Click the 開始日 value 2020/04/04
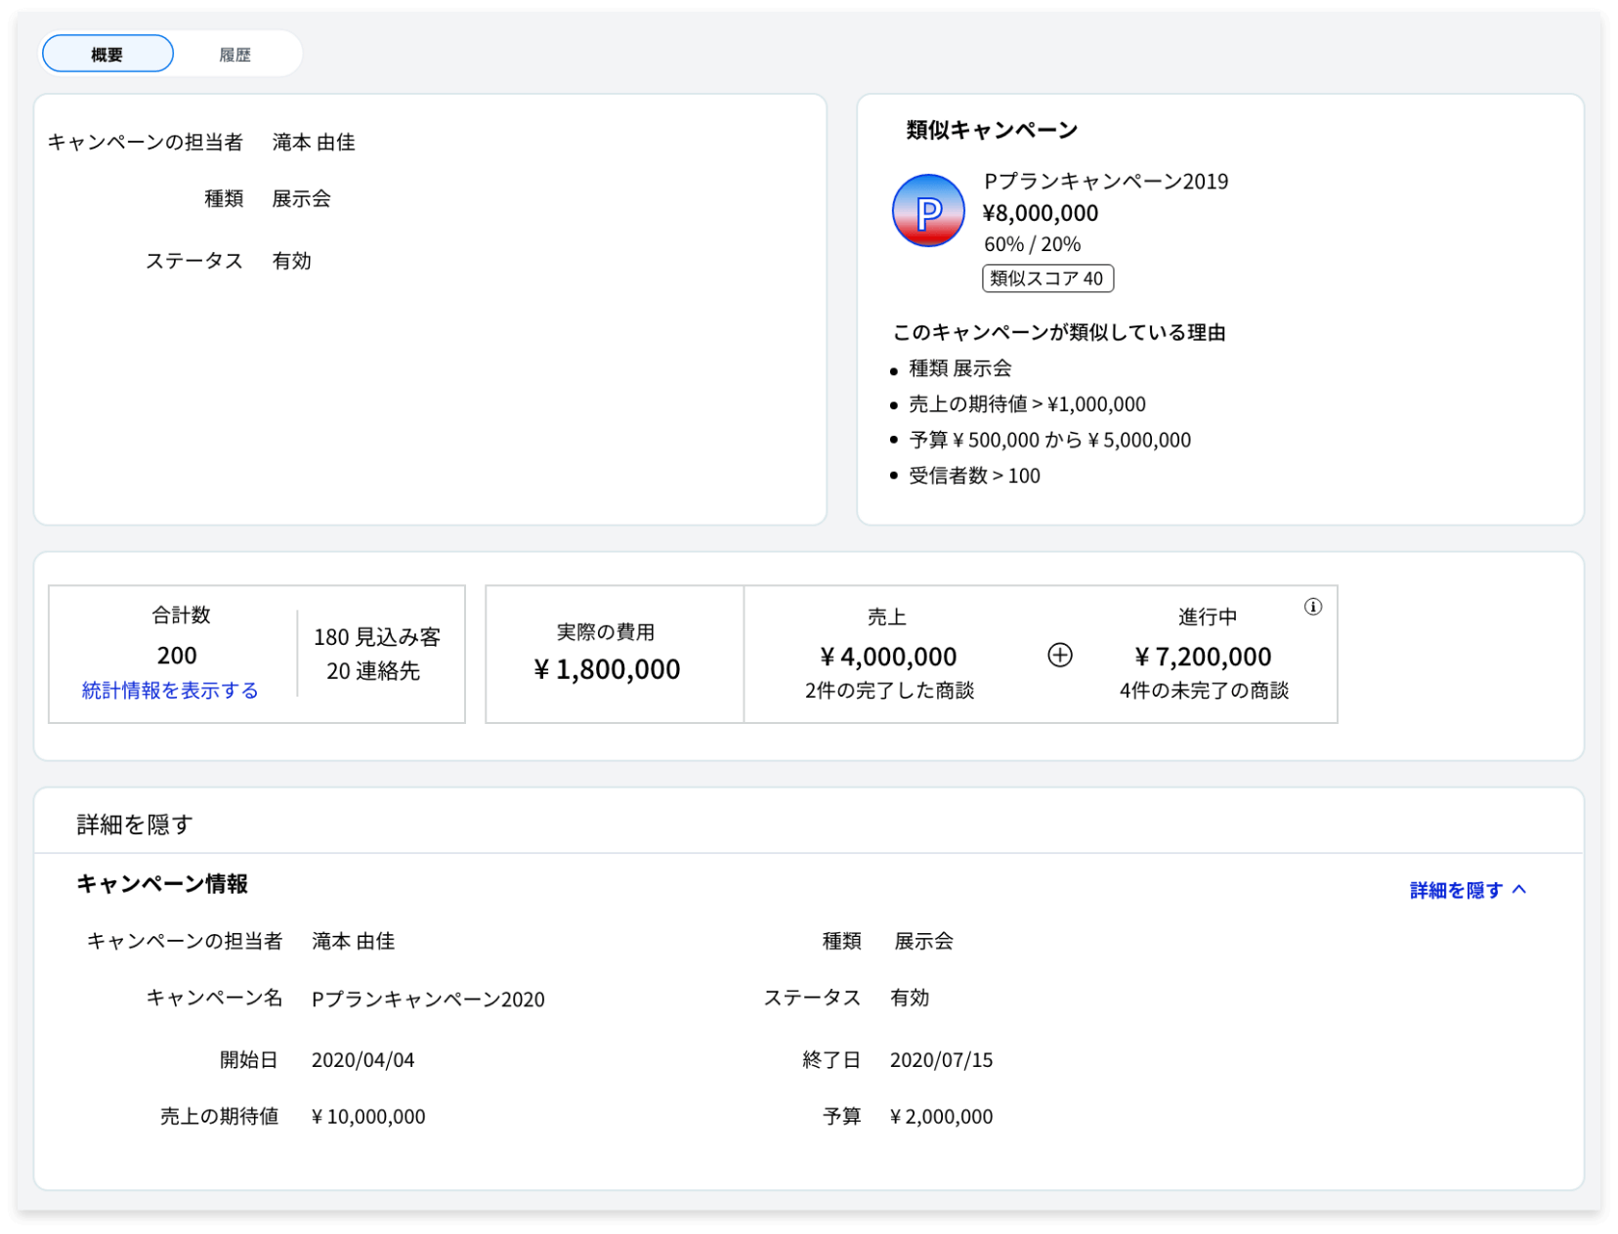Screen dimensions: 1618x1234 (362, 1060)
